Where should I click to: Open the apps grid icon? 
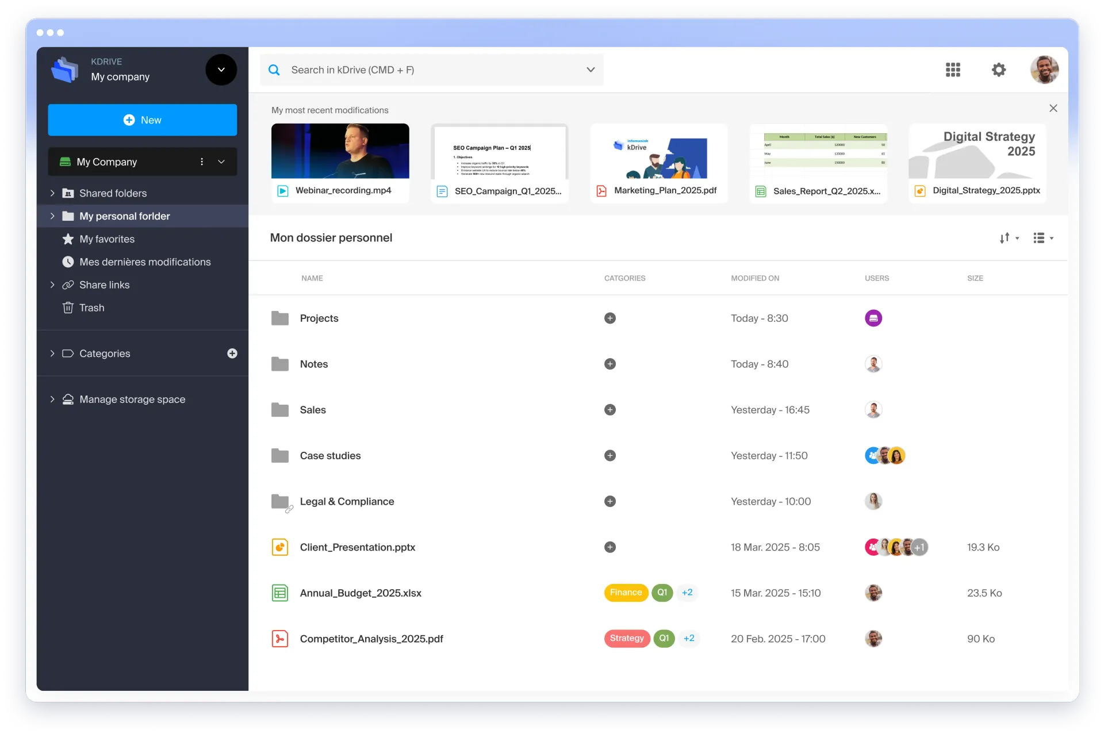(x=953, y=70)
